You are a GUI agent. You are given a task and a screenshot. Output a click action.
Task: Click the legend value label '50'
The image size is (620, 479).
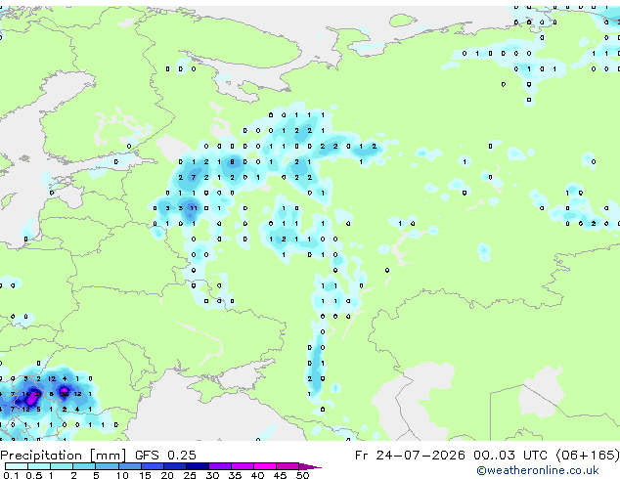point(303,475)
